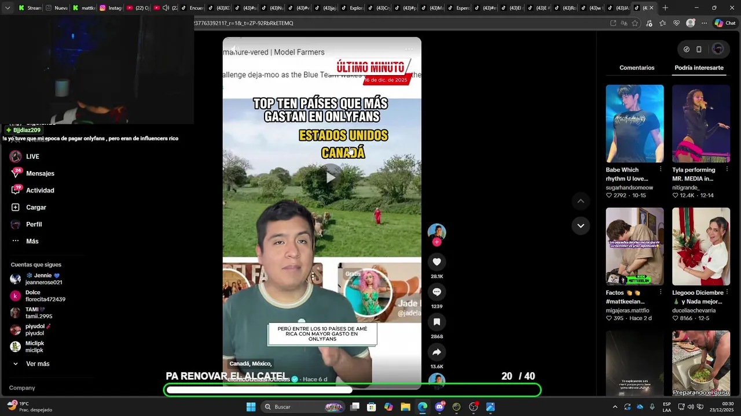This screenshot has width=741, height=416.
Task: Click the coin icon in the top right
Action: pos(687,49)
